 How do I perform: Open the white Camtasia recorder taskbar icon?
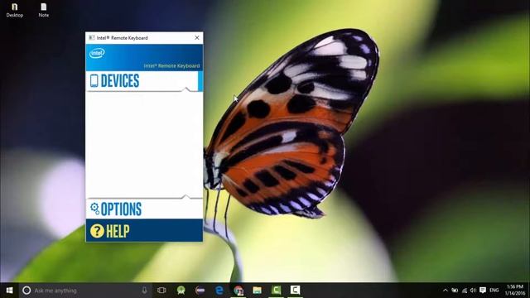295,291
